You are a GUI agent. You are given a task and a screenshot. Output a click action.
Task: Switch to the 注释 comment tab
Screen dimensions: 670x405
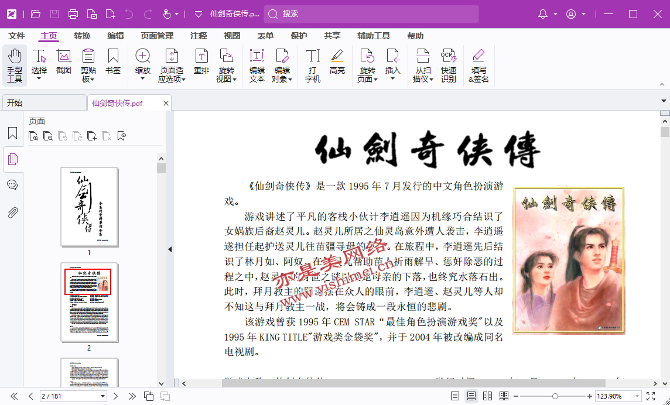coord(199,36)
